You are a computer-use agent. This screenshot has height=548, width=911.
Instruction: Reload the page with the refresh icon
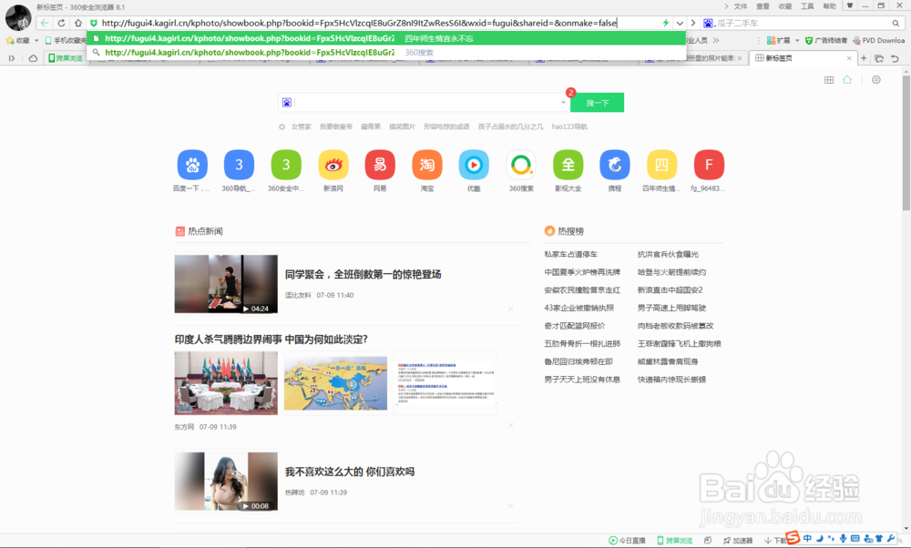tap(61, 24)
